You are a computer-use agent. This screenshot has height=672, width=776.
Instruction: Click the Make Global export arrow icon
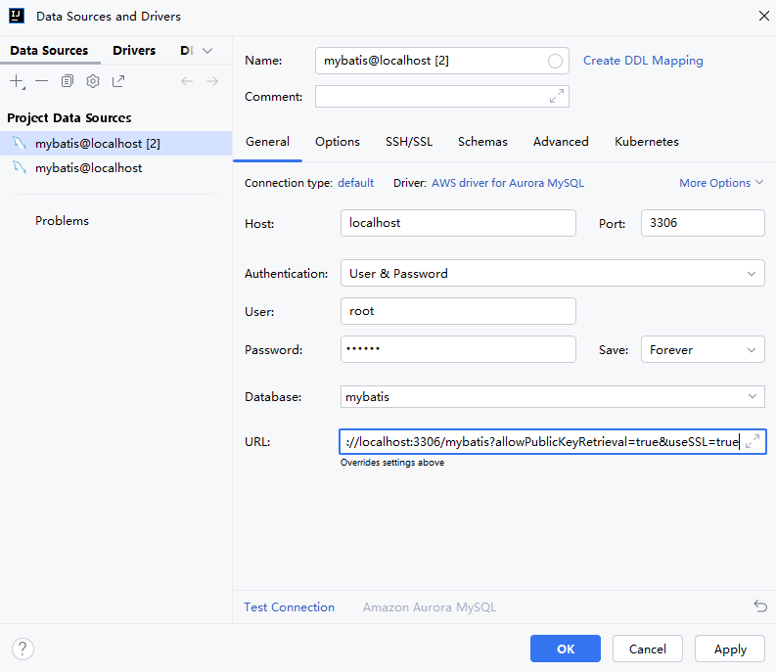coord(118,81)
